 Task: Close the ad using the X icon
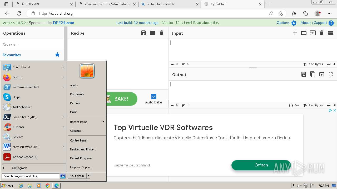click(335, 111)
